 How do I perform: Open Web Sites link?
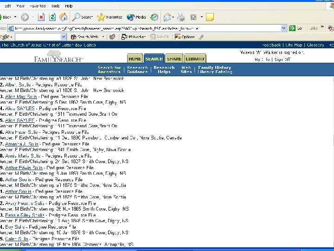coord(186,70)
